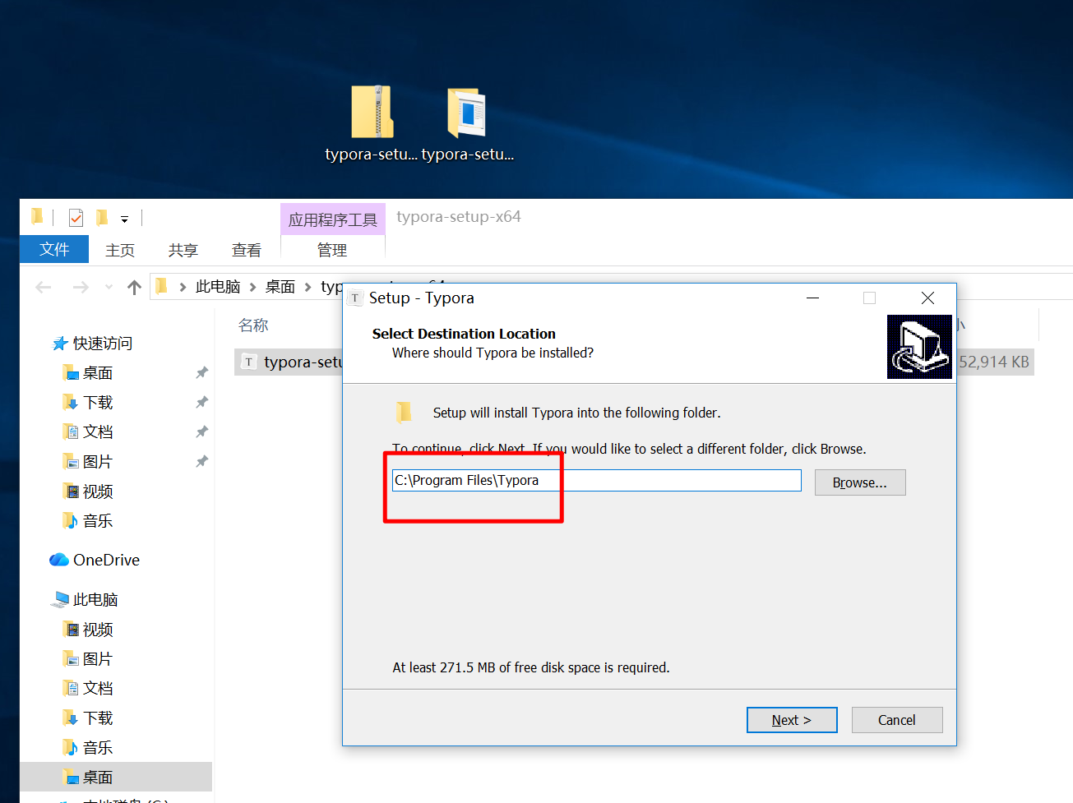Image resolution: width=1073 pixels, height=803 pixels.
Task: Cancel the Typora installation
Action: point(896,720)
